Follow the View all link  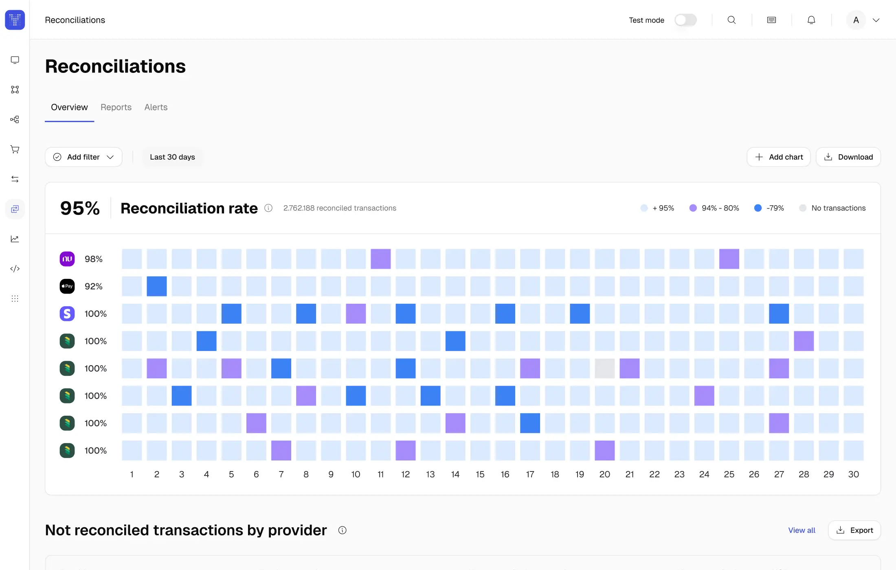(802, 530)
